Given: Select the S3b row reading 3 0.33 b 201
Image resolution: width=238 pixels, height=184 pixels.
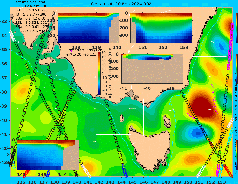Looking at the screenshot, I should (x=31, y=23).
